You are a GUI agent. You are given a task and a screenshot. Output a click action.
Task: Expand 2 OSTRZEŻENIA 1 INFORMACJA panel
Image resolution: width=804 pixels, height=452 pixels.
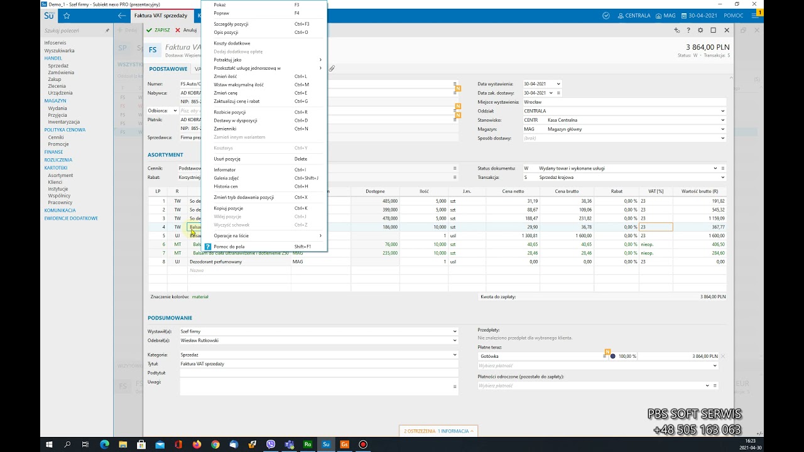438,431
